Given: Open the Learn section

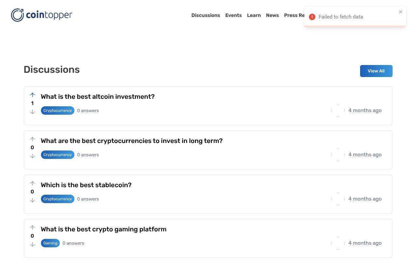Looking at the screenshot, I should pyautogui.click(x=253, y=15).
